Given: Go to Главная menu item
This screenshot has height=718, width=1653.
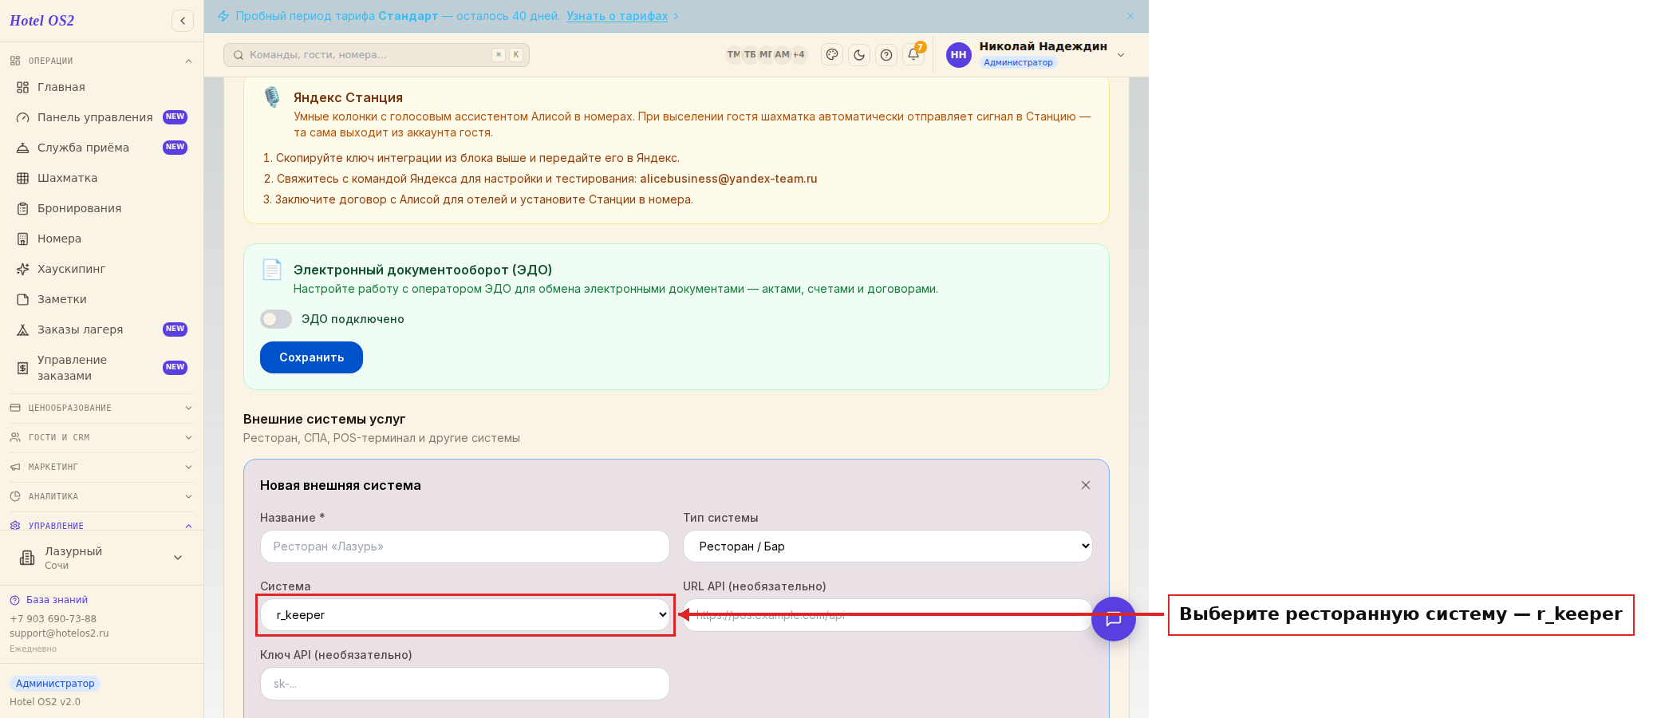Looking at the screenshot, I should point(101,87).
